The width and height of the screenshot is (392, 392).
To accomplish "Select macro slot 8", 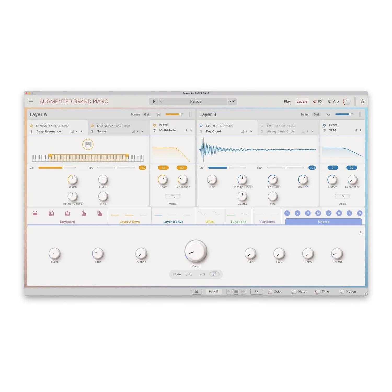I will point(360,213).
